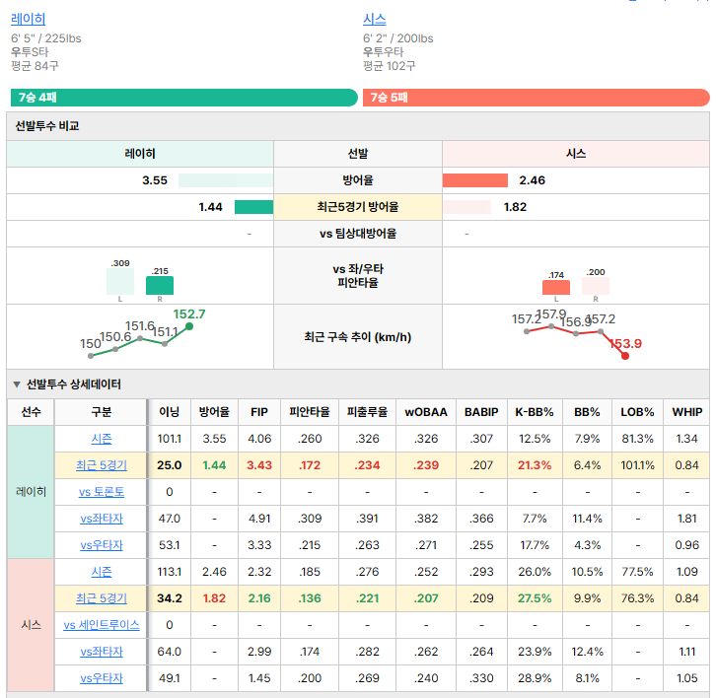
Task: Click the K-BB% column header
Action: pyautogui.click(x=535, y=412)
